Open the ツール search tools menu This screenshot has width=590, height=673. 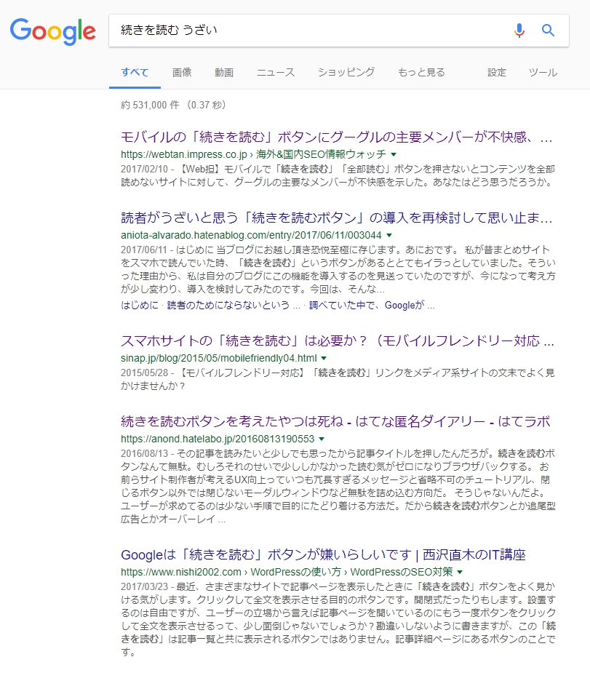(543, 73)
